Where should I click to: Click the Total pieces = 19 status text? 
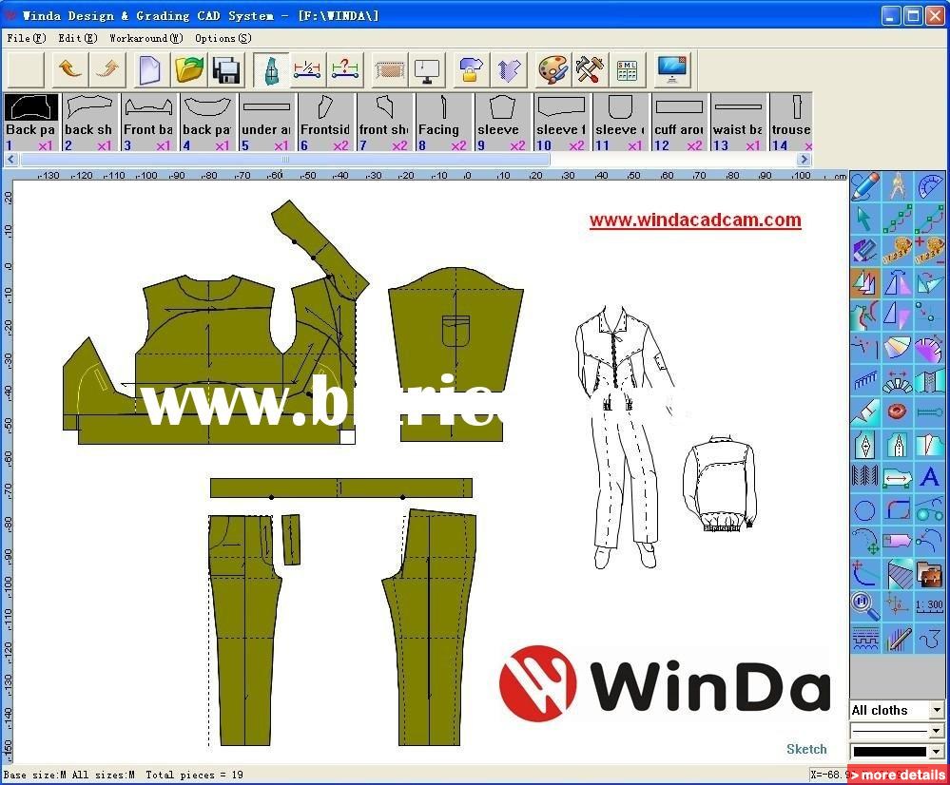click(x=195, y=775)
